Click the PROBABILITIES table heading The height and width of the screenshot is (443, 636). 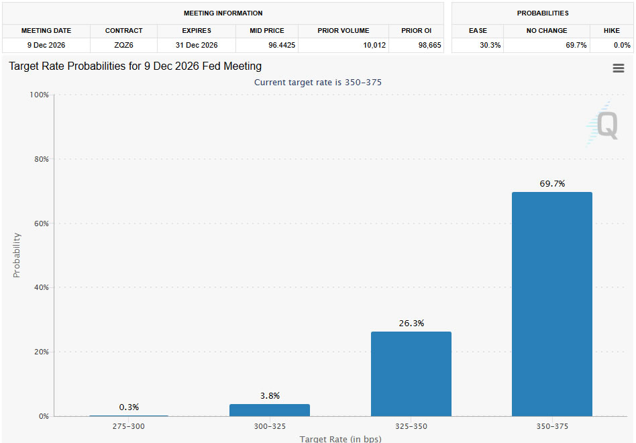(543, 13)
